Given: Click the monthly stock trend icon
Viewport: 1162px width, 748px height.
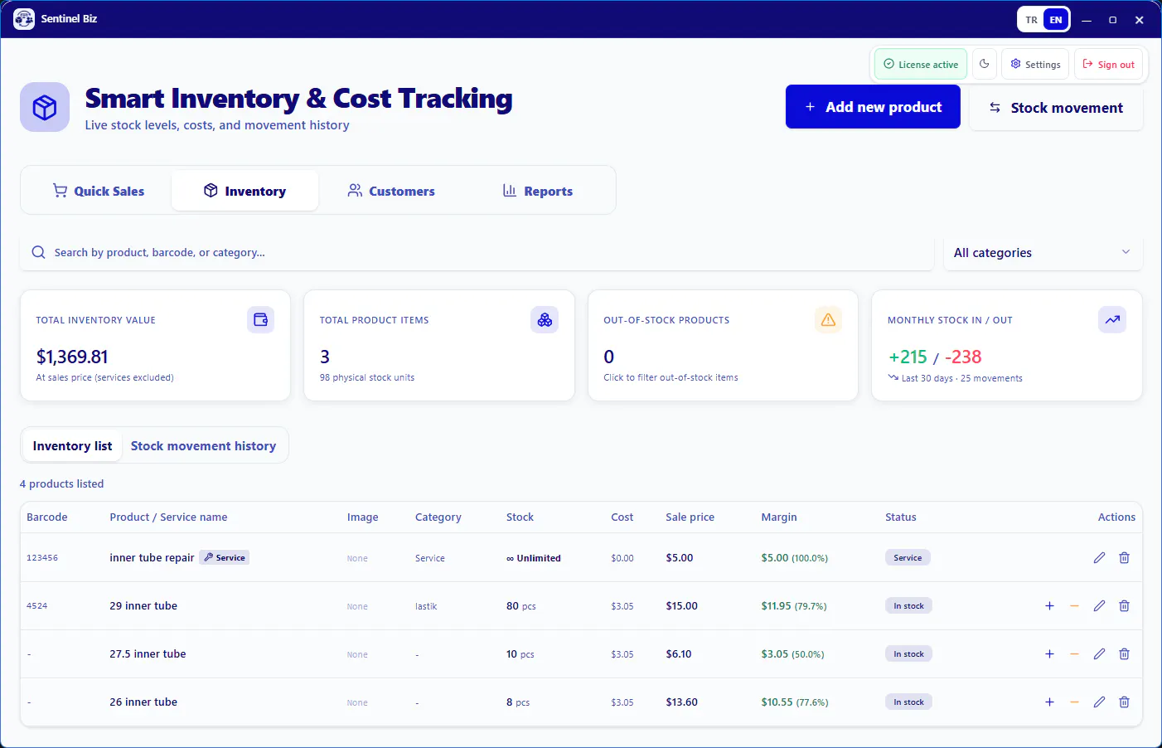Looking at the screenshot, I should (1112, 319).
